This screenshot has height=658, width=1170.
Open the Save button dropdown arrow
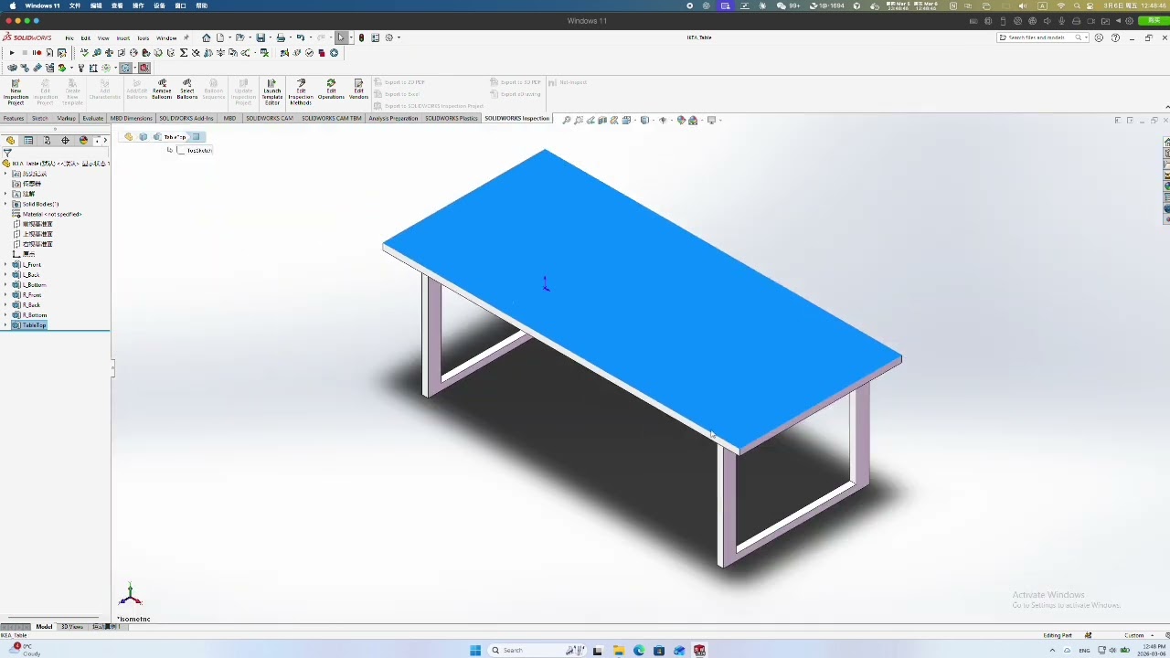[269, 37]
